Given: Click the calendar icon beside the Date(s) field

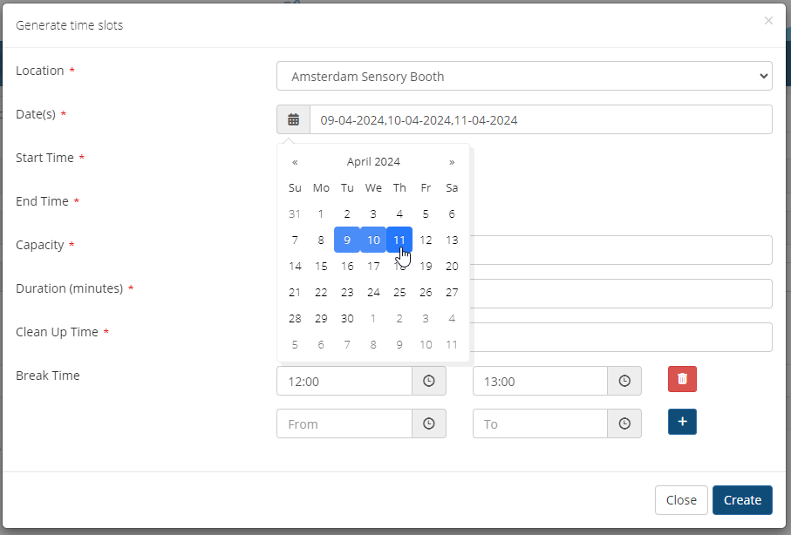Looking at the screenshot, I should 293,119.
